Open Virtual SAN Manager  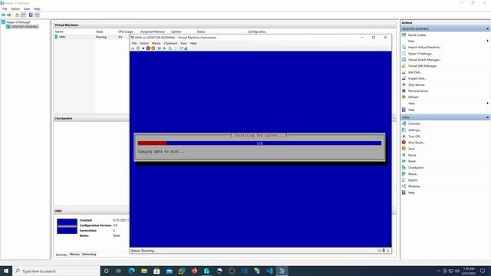pyautogui.click(x=423, y=66)
